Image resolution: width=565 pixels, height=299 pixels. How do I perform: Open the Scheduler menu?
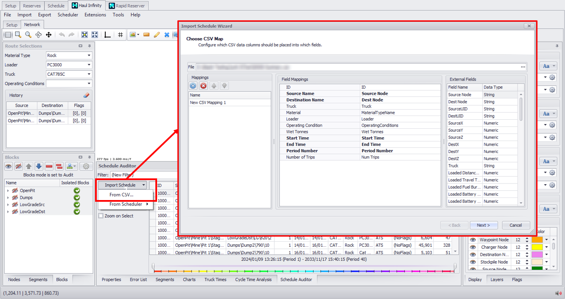tap(68, 15)
